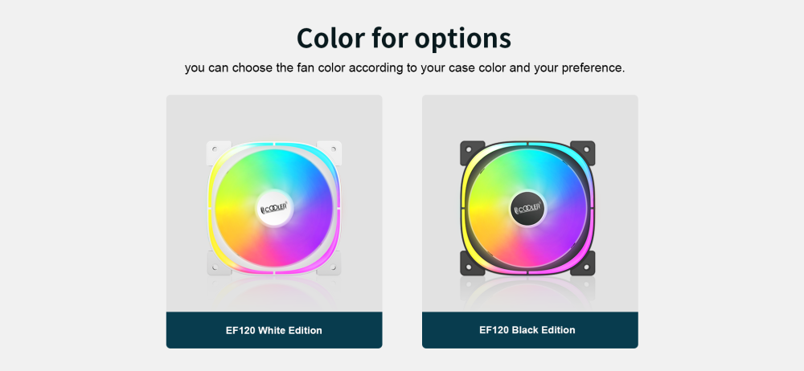The image size is (804, 371).
Task: Click white fan's bottom-left mounting corner
Action: click(x=218, y=264)
